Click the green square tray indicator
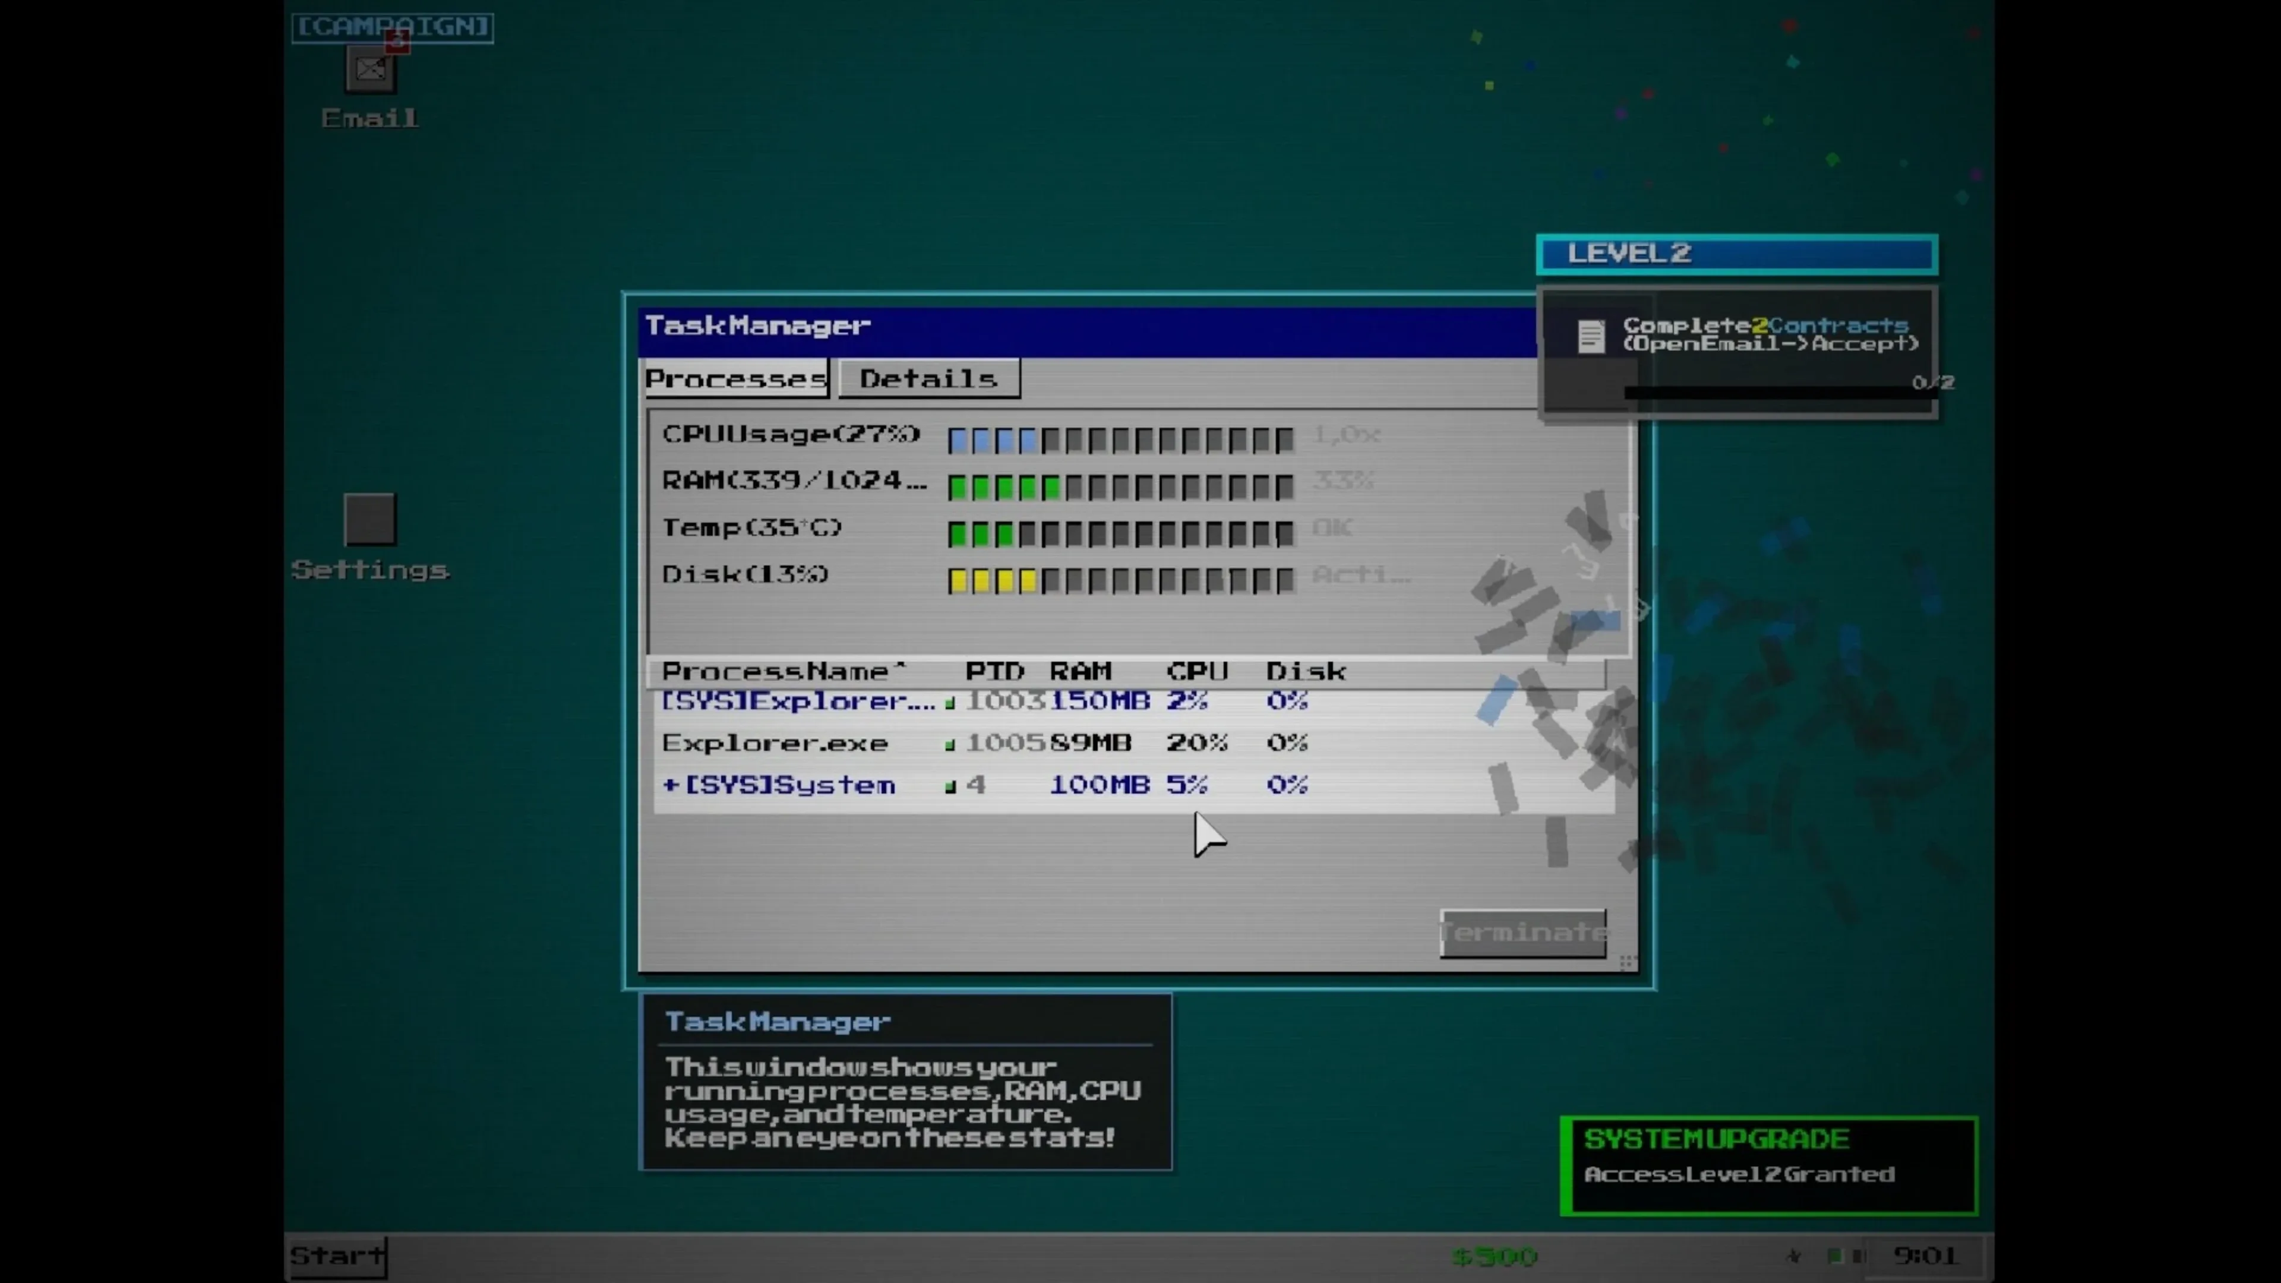Screen dimensions: 2281x1283 click(x=1835, y=1256)
